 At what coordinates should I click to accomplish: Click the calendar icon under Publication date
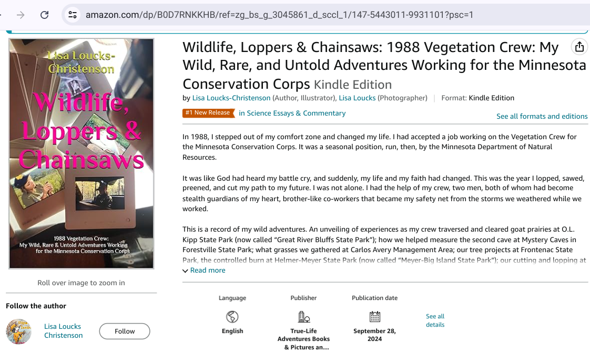tap(374, 316)
